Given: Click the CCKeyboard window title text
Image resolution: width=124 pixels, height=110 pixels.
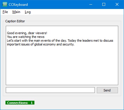Looking at the screenshot, I should click(18, 5).
